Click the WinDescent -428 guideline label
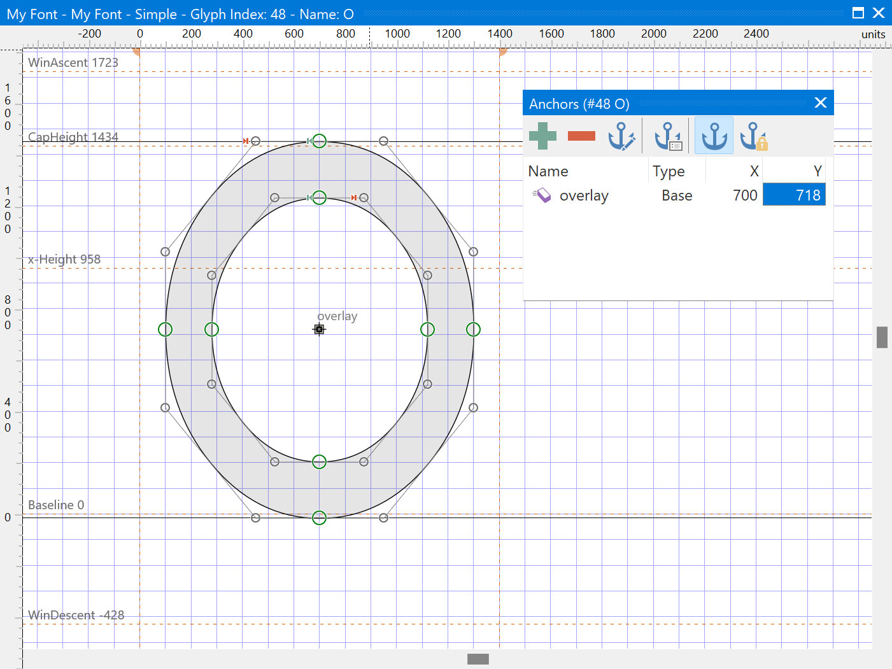The width and height of the screenshot is (892, 669). (x=76, y=615)
